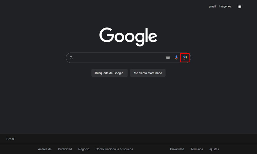Open the Google apps grid
This screenshot has width=257, height=154.
click(239, 6)
